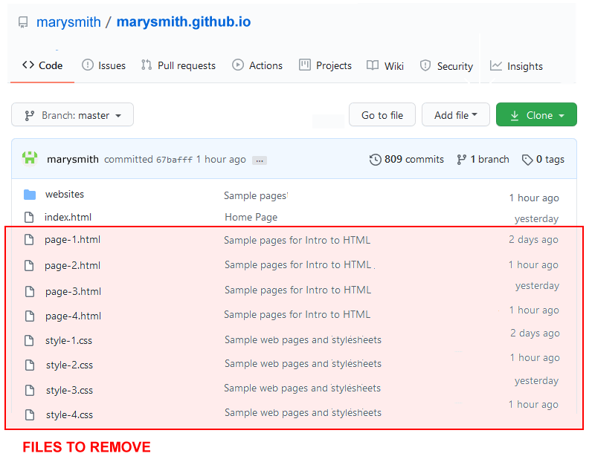This screenshot has width=592, height=462.
Task: Open the Add file dropdown
Action: point(455,115)
